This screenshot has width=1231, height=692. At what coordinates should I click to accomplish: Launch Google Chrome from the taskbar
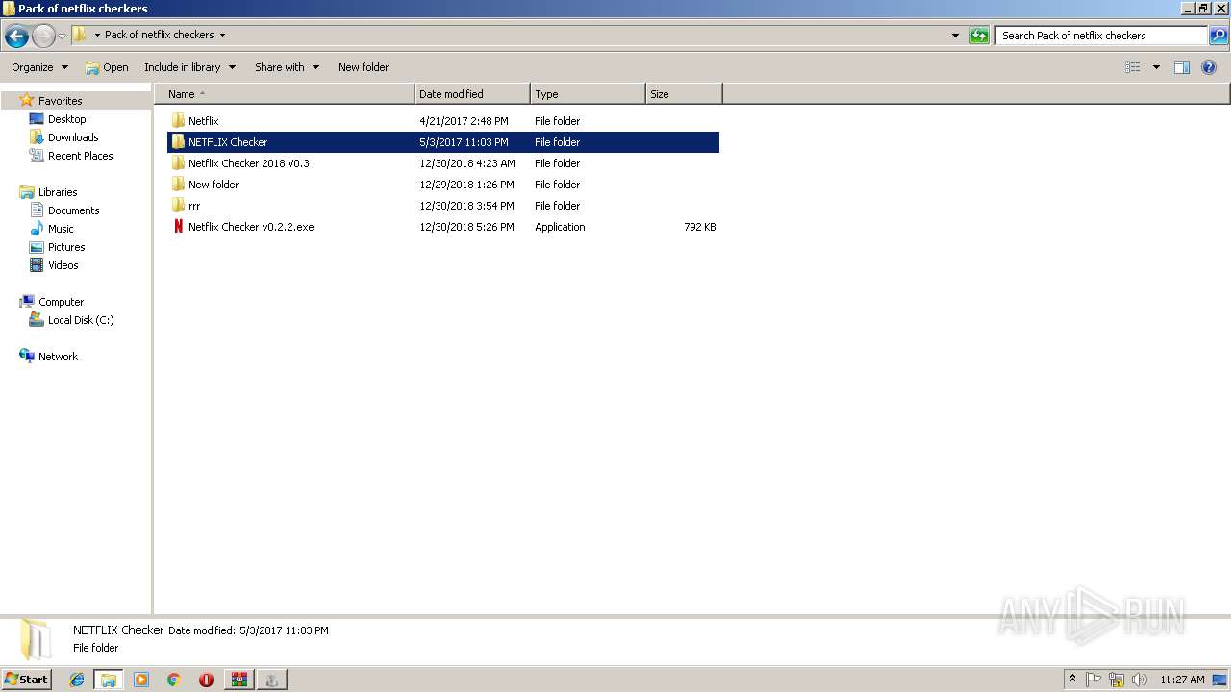174,680
